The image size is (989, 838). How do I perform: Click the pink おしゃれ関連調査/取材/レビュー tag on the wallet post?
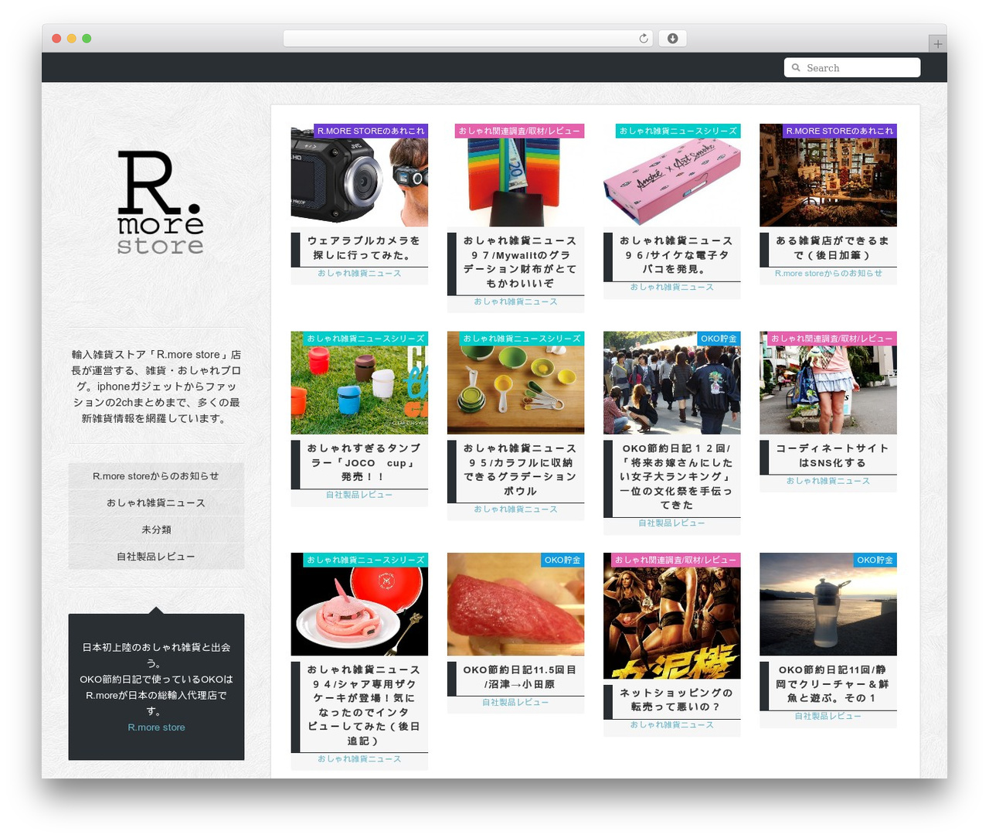519,131
